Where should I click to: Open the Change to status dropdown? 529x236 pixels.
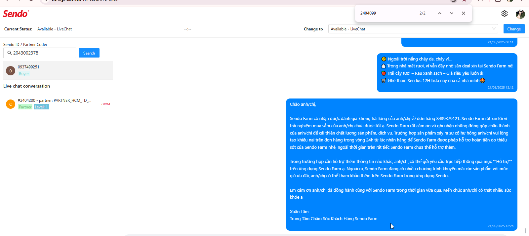[413, 29]
